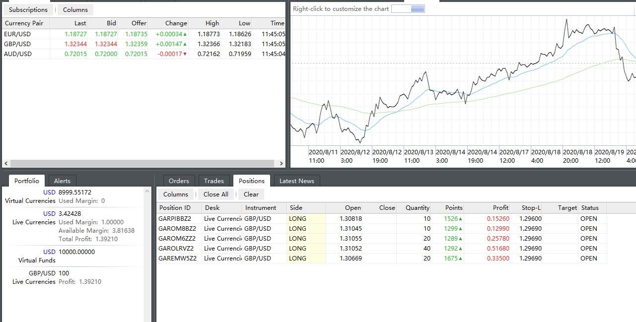
Task: Show the Latest News tab
Action: tap(296, 181)
